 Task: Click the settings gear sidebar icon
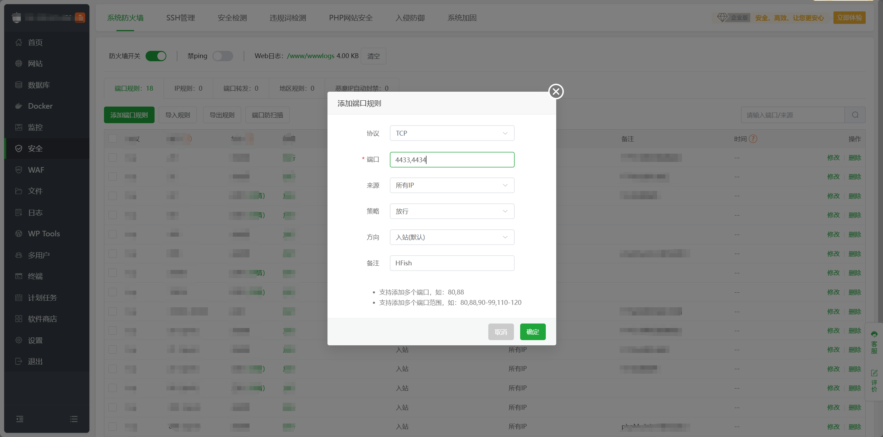[19, 340]
